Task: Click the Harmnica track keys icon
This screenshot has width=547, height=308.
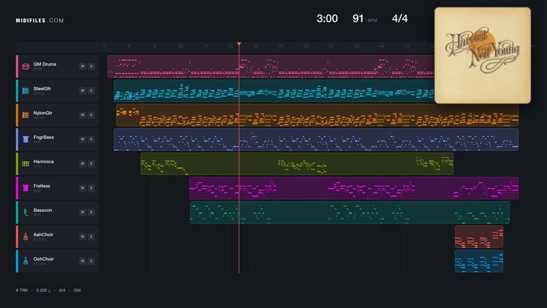Action: coord(26,164)
